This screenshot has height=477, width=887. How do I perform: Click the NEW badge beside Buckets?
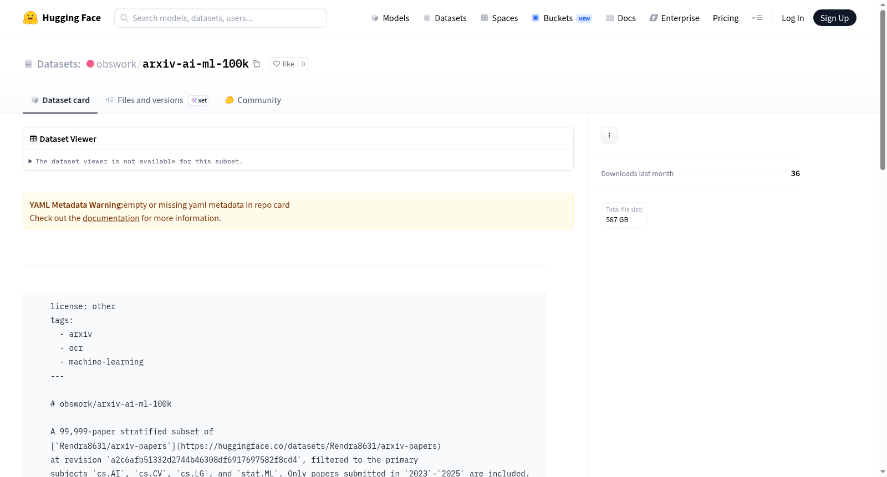coord(584,19)
